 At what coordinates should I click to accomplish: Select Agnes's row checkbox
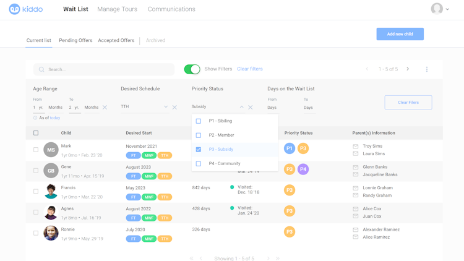36,212
